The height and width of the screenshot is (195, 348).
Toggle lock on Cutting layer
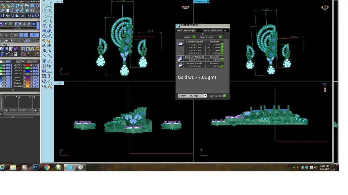click(x=31, y=83)
